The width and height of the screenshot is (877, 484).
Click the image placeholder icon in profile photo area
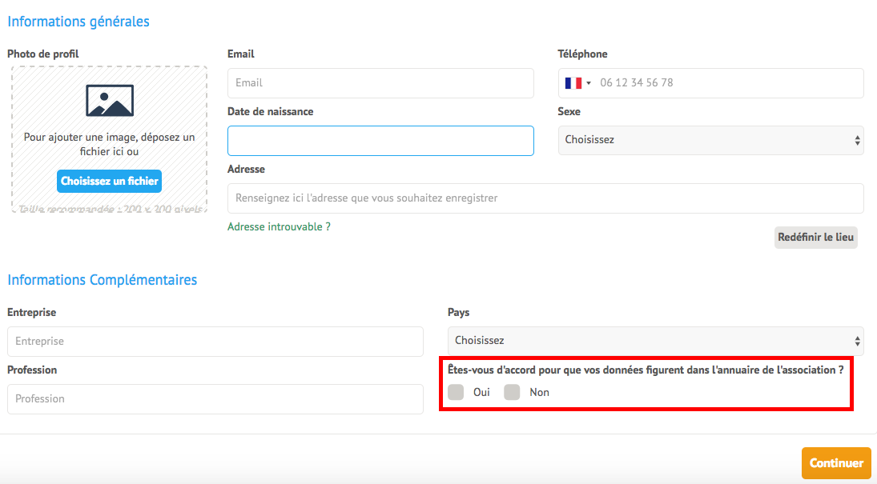(x=109, y=99)
